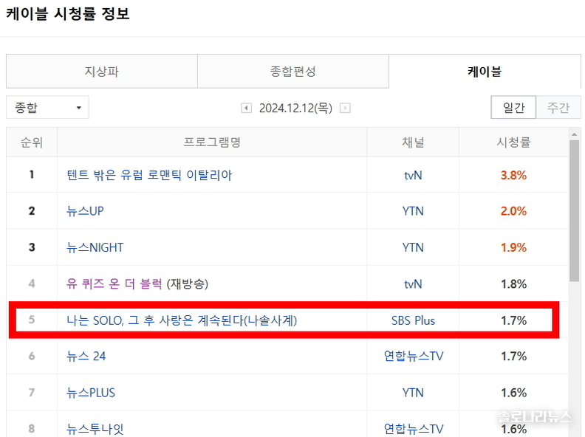Click the 채널 column header
Screen dimensions: 585x437
pos(413,142)
